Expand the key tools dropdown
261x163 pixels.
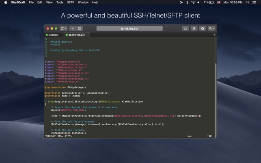point(211,28)
